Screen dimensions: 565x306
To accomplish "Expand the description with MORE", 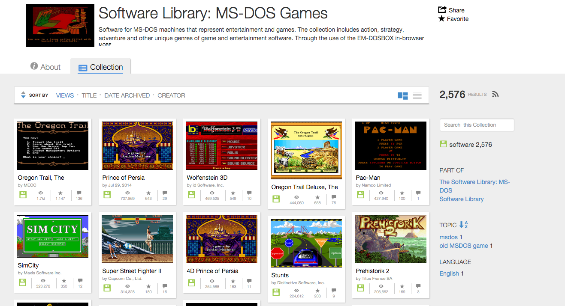I will click(105, 45).
